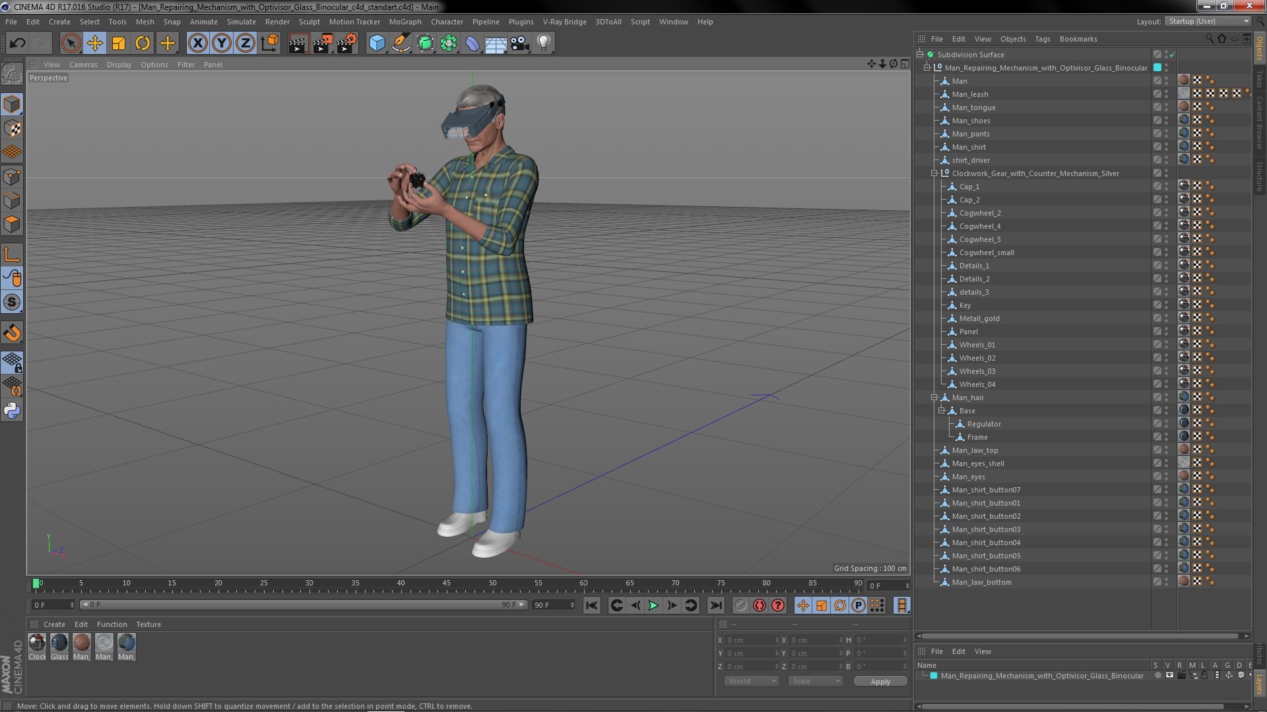Open the World coordinate system dropdown
This screenshot has height=712, width=1267.
pos(752,681)
